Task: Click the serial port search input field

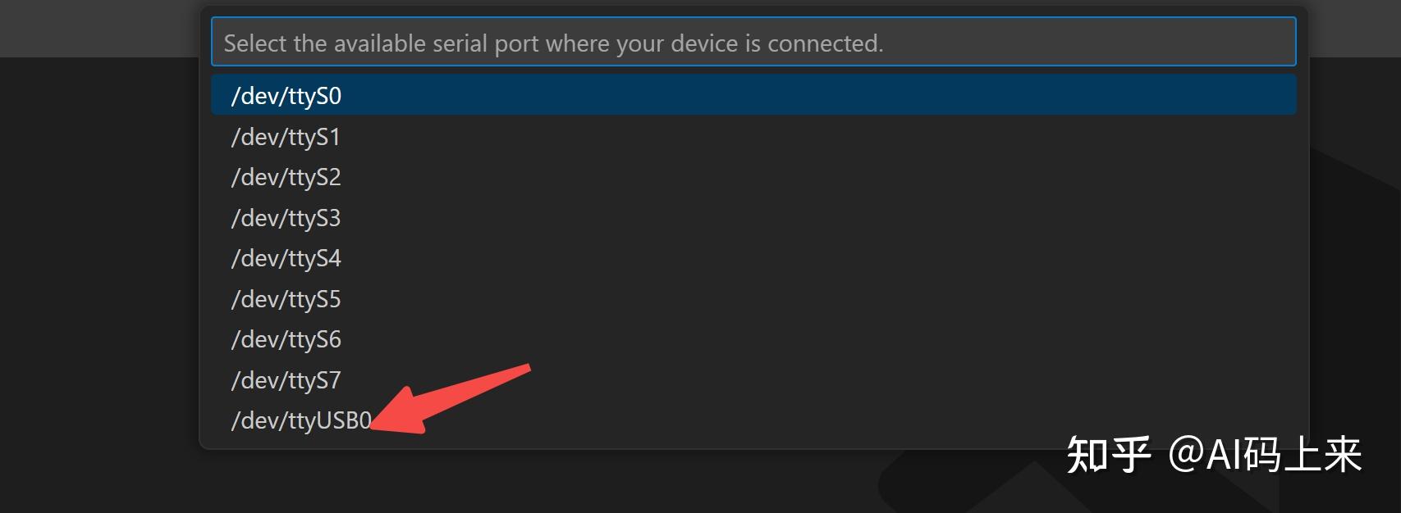Action: [x=753, y=43]
